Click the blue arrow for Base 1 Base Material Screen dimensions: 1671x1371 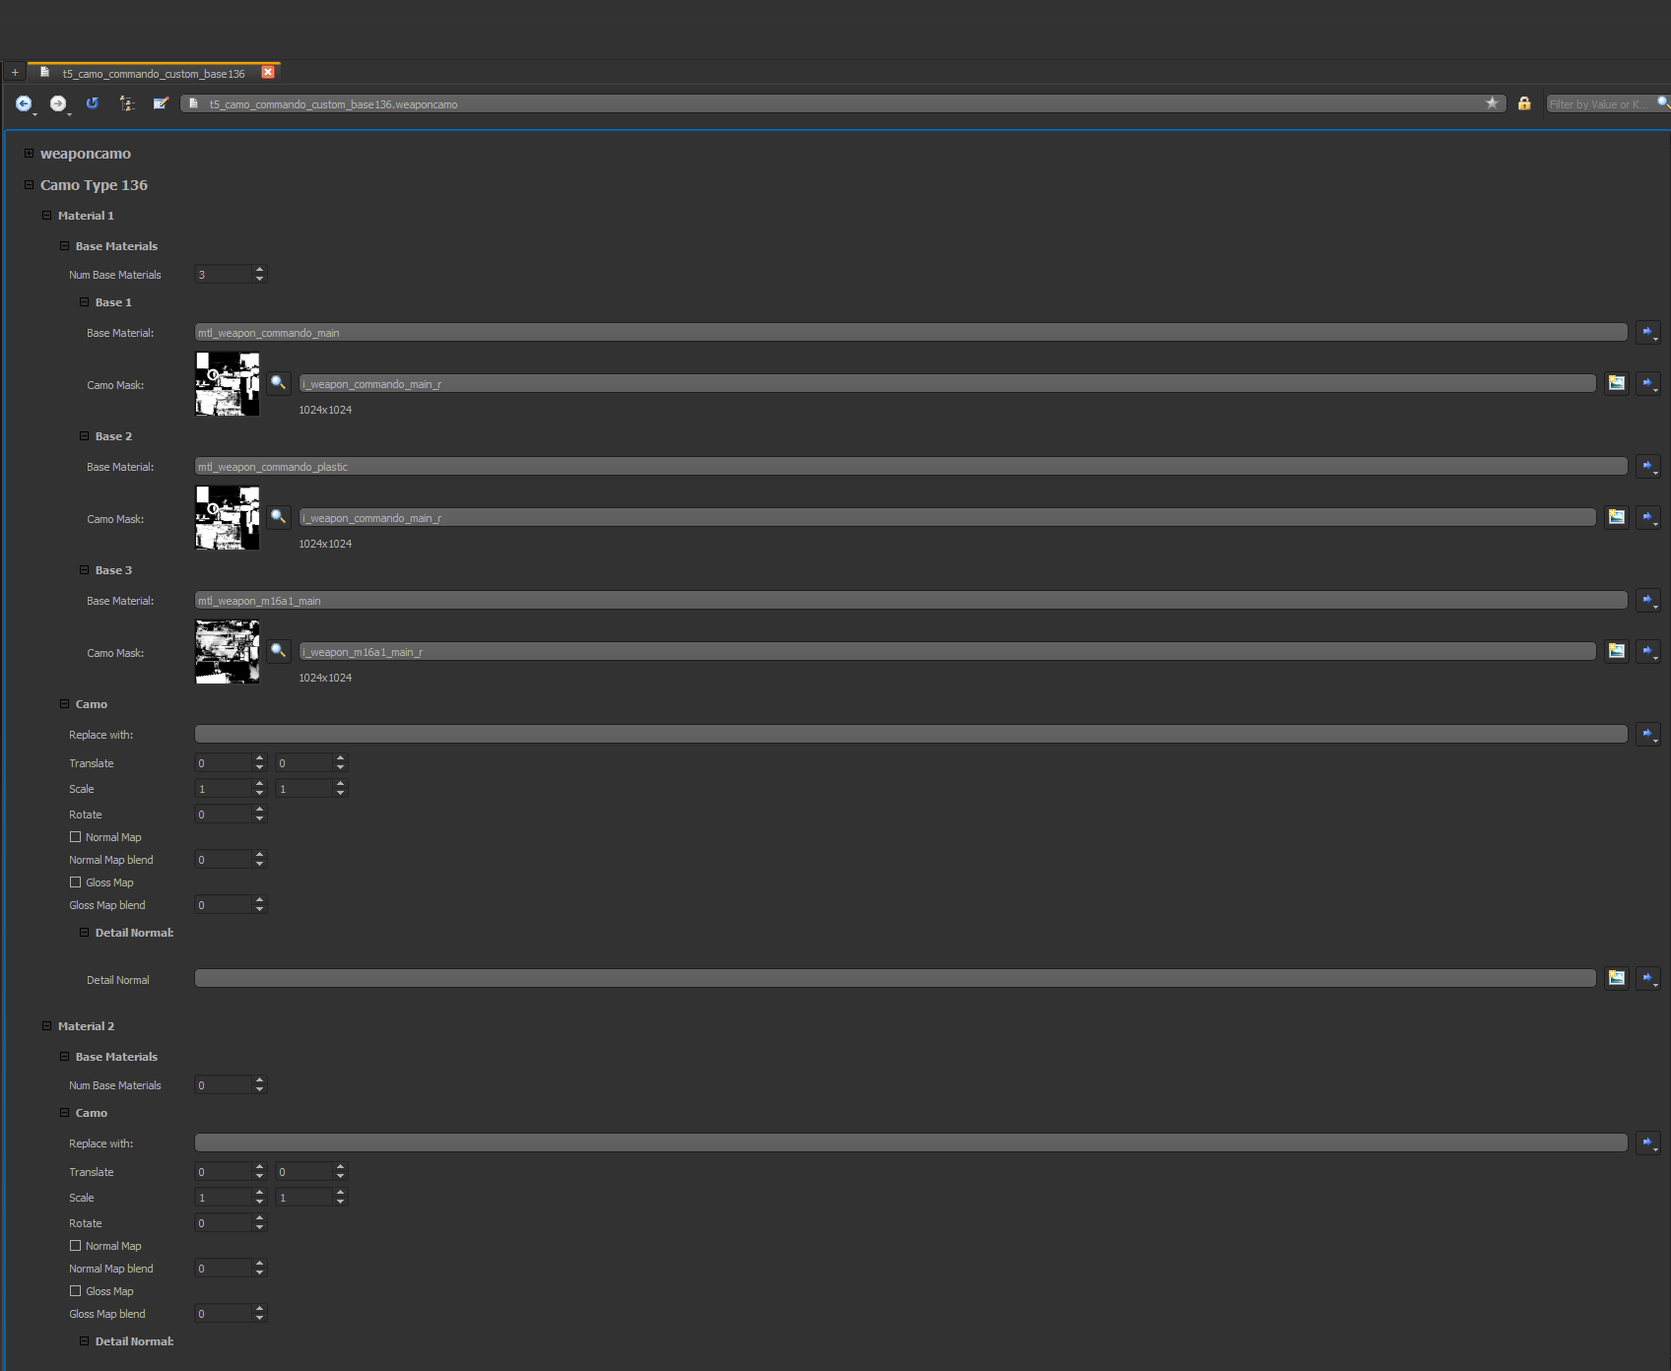coord(1648,332)
